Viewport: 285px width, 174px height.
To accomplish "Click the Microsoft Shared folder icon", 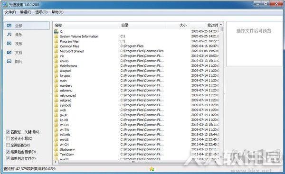I will coord(56,51).
